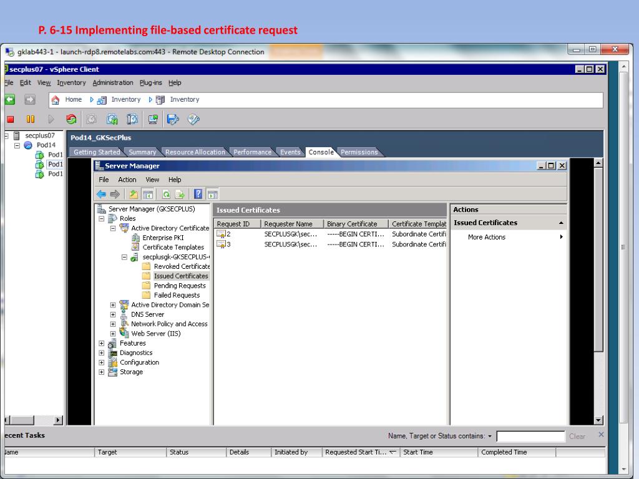The width and height of the screenshot is (639, 479).
Task: Collapse the Issued Certificates section in Actions pane
Action: [561, 223]
